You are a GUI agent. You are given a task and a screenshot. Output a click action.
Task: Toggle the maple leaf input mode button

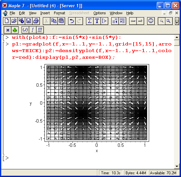pyautogui.click(x=15, y=30)
